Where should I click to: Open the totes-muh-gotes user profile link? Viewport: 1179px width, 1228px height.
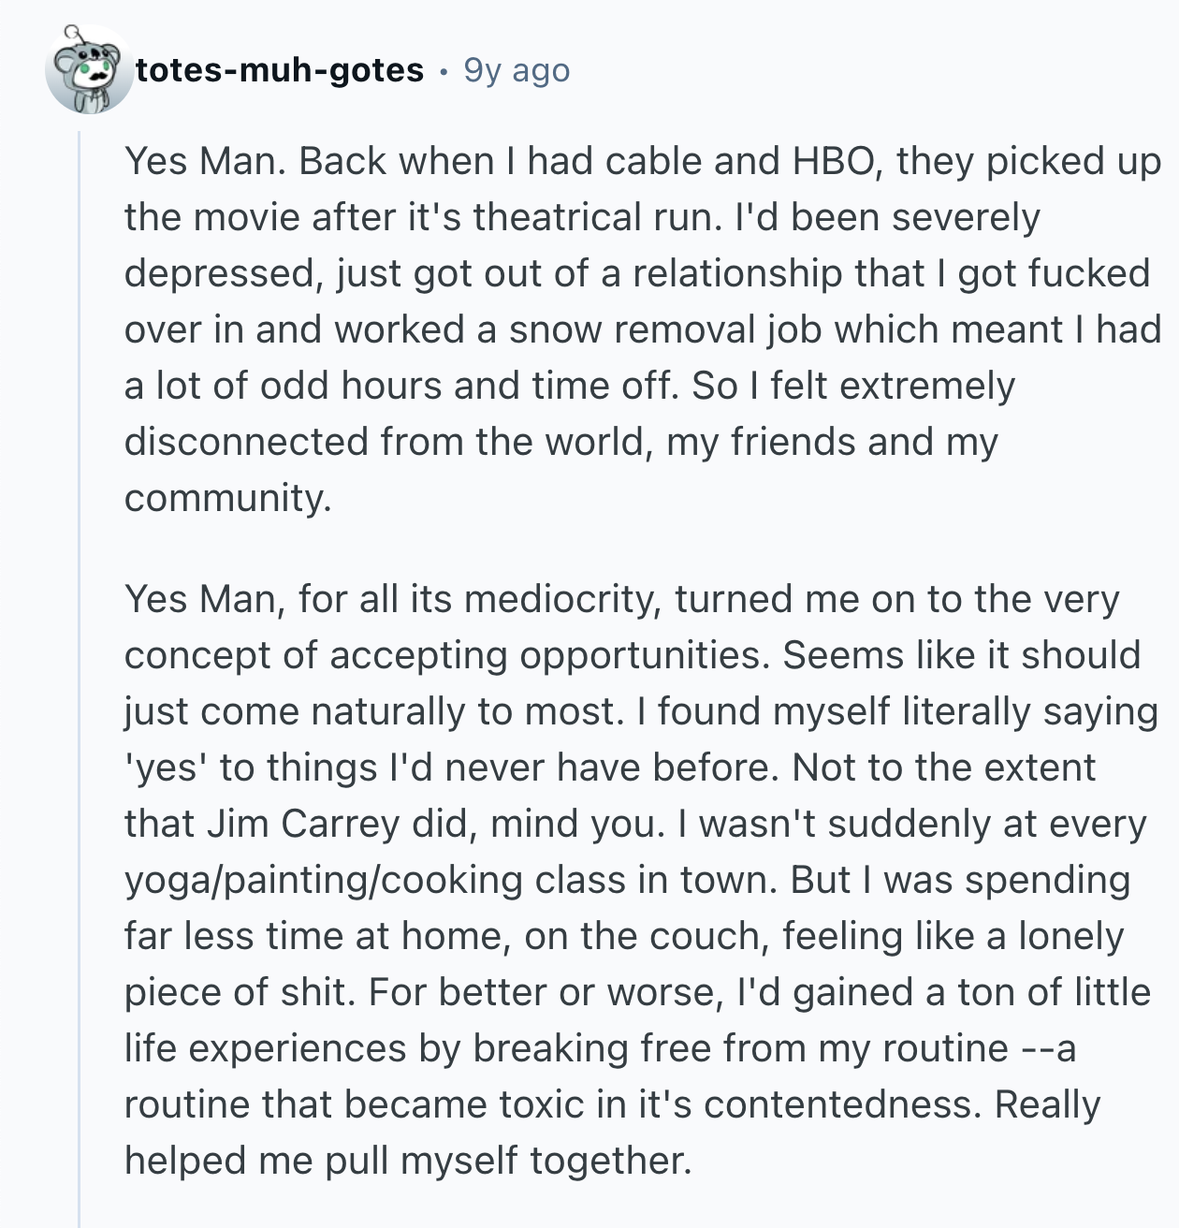coord(280,70)
